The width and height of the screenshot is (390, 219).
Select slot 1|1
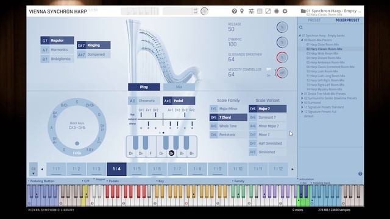56,169
